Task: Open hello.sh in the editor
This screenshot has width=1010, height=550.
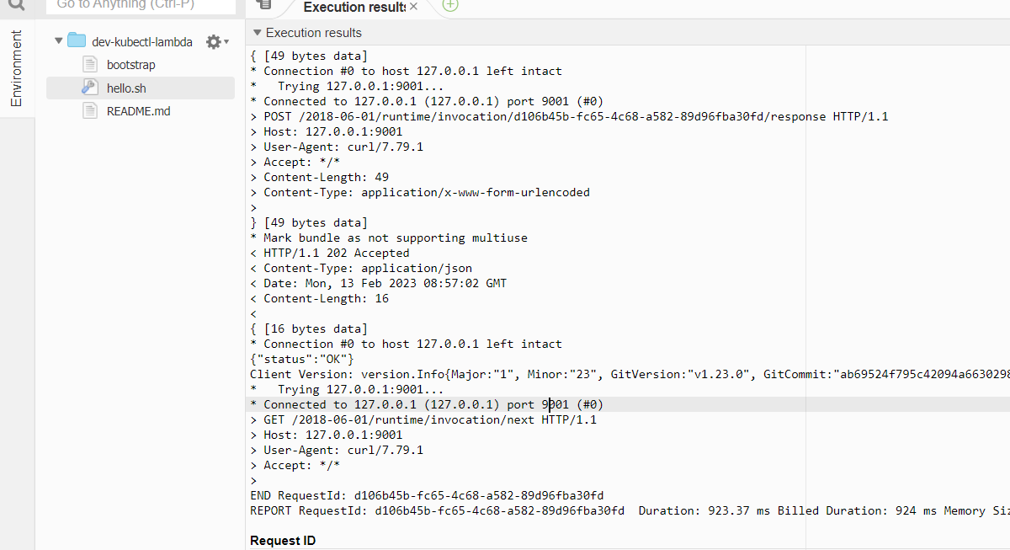Action: (x=126, y=88)
